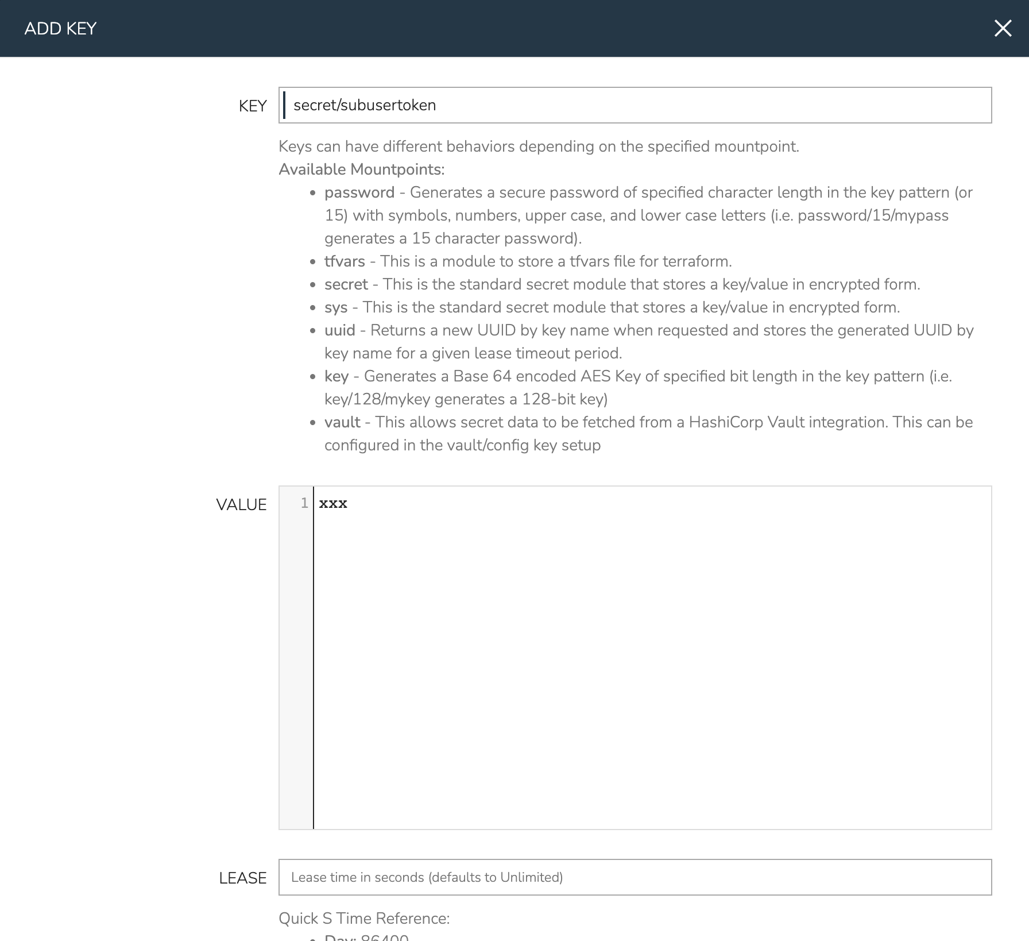The width and height of the screenshot is (1029, 941).
Task: Click the bold 'password' mountpoint name
Action: (359, 192)
